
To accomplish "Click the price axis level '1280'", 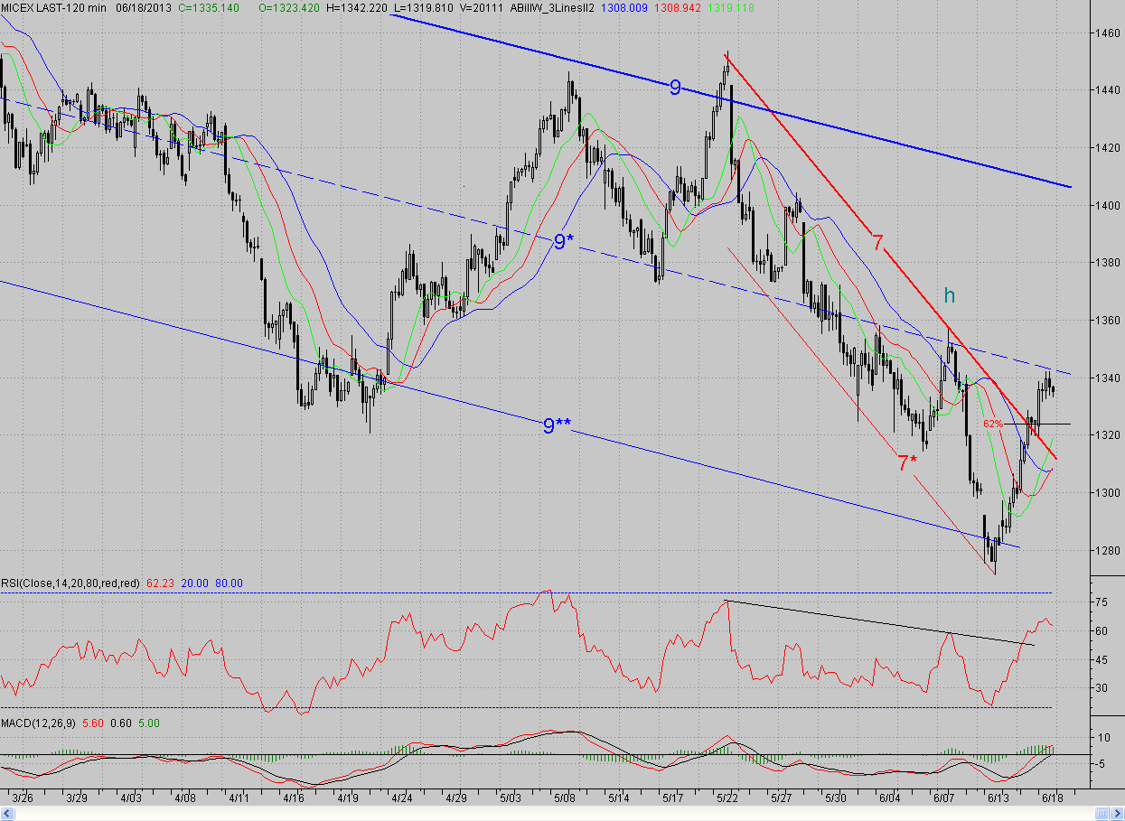I will [x=1107, y=549].
